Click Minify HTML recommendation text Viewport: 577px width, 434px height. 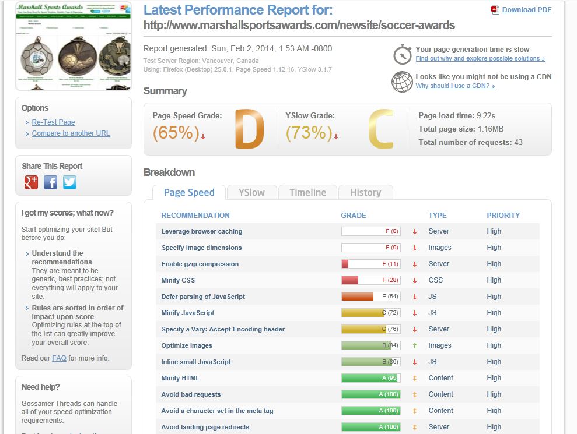pos(180,378)
